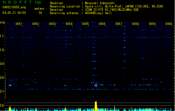Click the meteor count value 36
Screen dimensions: 175x111
point(40,13)
